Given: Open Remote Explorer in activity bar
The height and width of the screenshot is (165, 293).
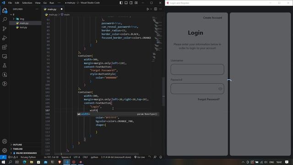Looking at the screenshot, I should 5,56.
